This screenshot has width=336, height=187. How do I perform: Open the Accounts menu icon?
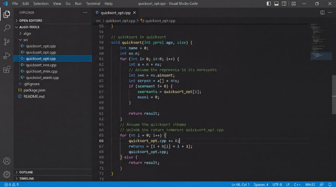[7, 161]
